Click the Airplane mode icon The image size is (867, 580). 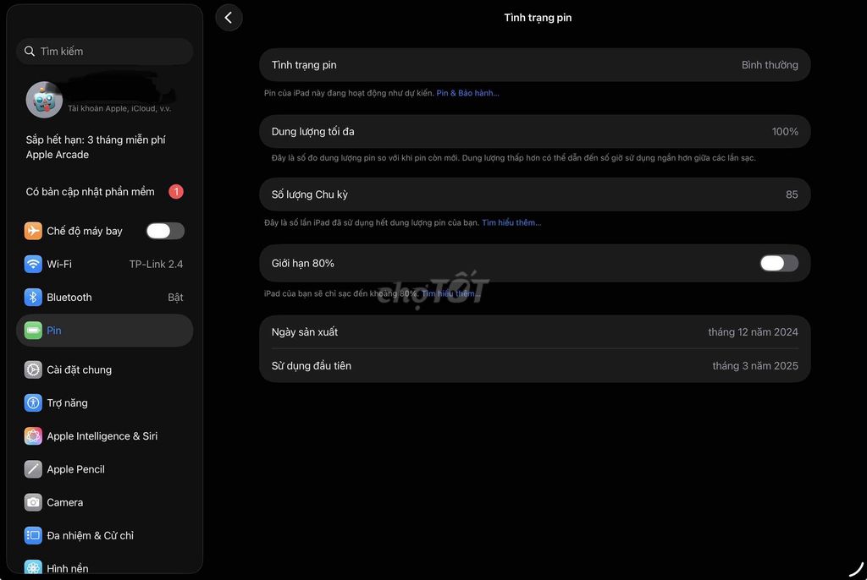coord(33,231)
